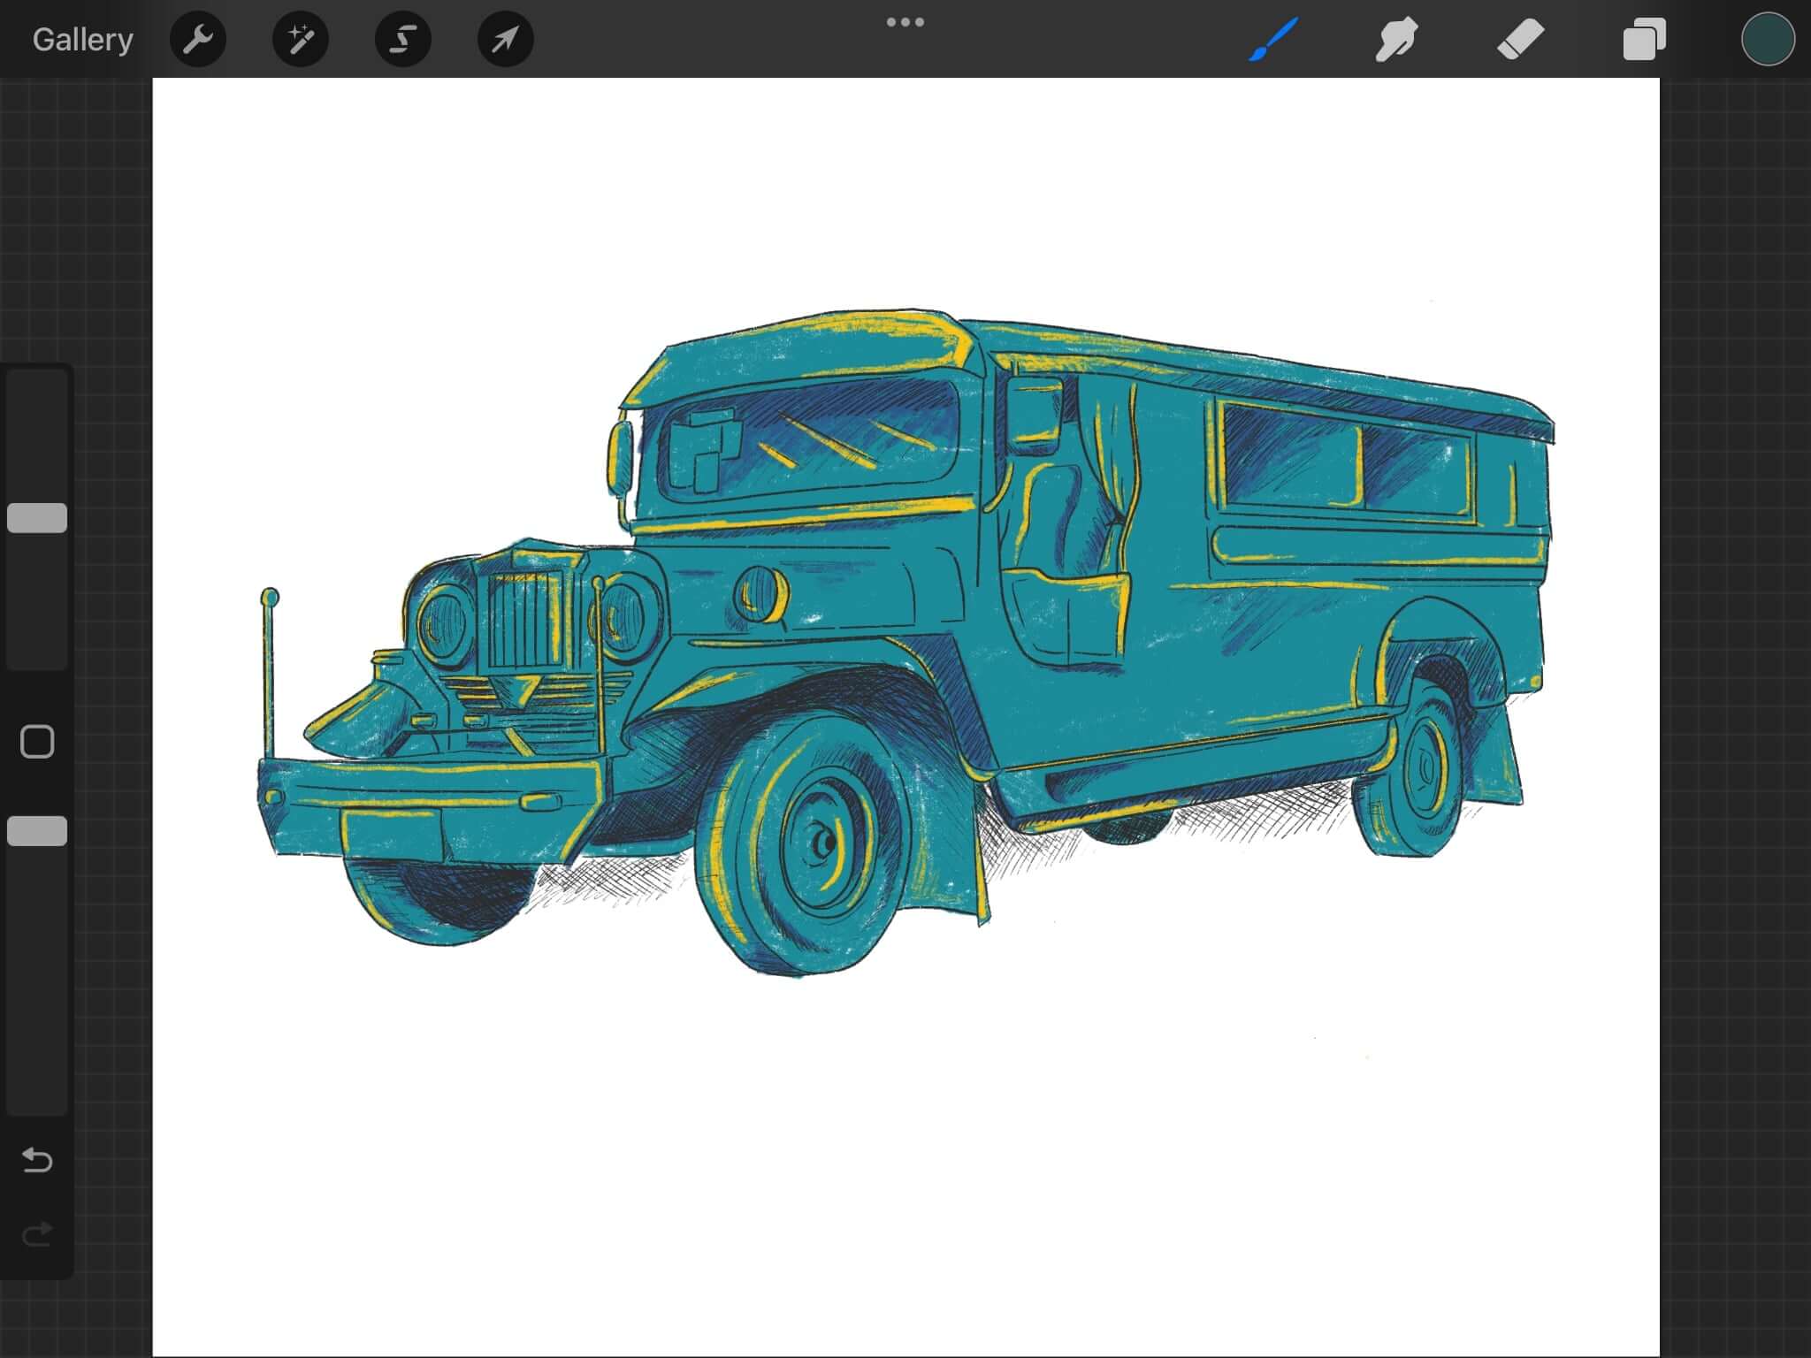Toggle the square Modify button in sidebar

(x=37, y=742)
